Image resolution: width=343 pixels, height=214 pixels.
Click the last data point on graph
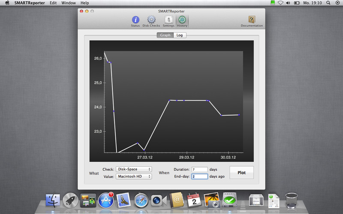[239, 115]
